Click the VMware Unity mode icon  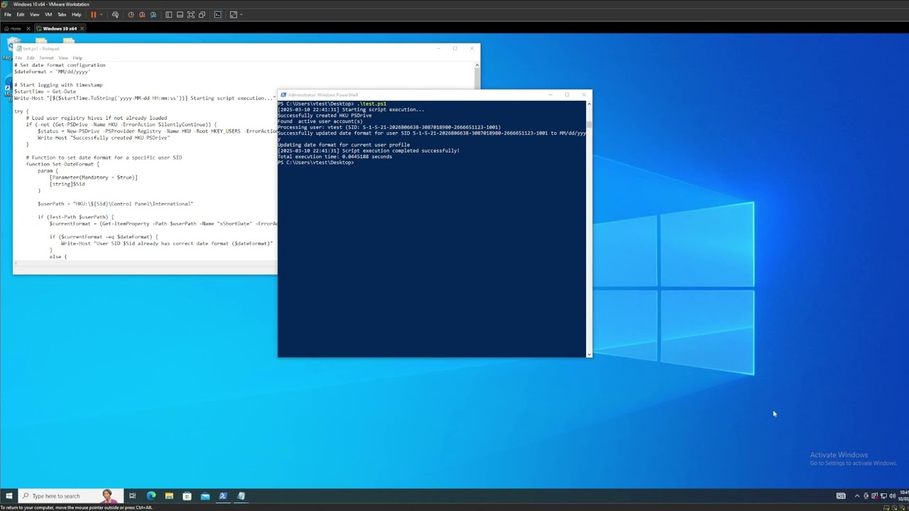tap(202, 14)
